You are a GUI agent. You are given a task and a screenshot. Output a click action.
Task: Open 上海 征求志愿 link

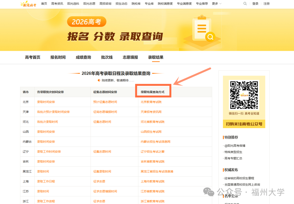click(99, 181)
